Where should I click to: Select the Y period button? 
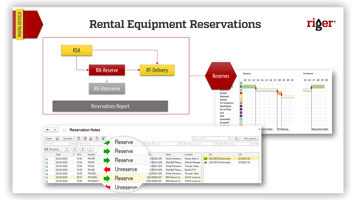(x=90, y=149)
